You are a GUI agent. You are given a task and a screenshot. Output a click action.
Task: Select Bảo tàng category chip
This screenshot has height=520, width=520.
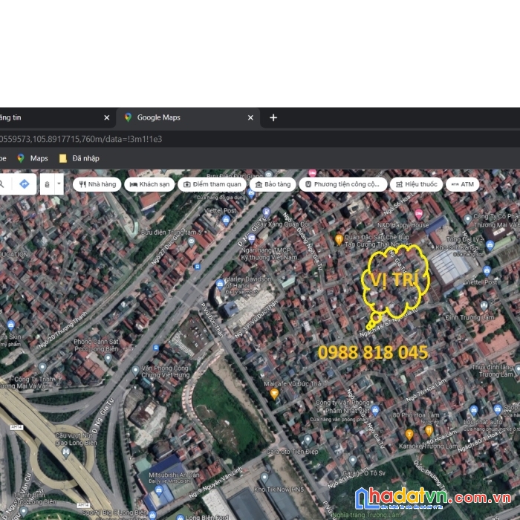pos(273,184)
